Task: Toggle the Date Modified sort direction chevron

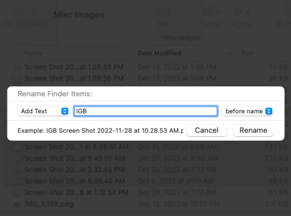Action: (x=230, y=53)
